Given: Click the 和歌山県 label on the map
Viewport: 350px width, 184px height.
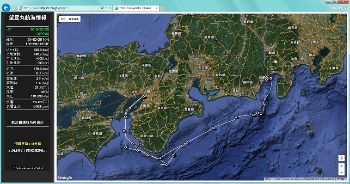Looking at the screenshot, I should [x=147, y=136].
